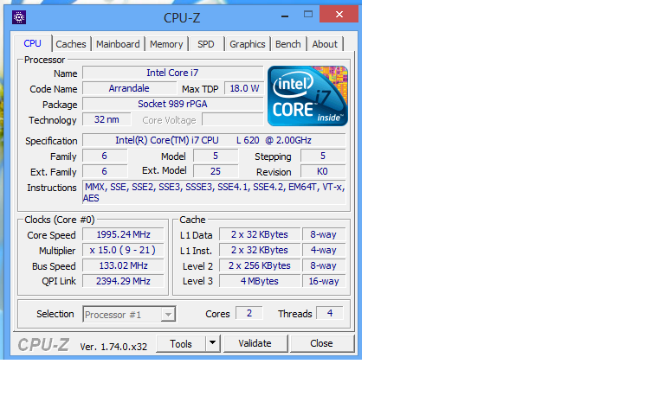This screenshot has height=415, width=665.
Task: Click the Intel Core i7 inside logo
Action: point(307,96)
